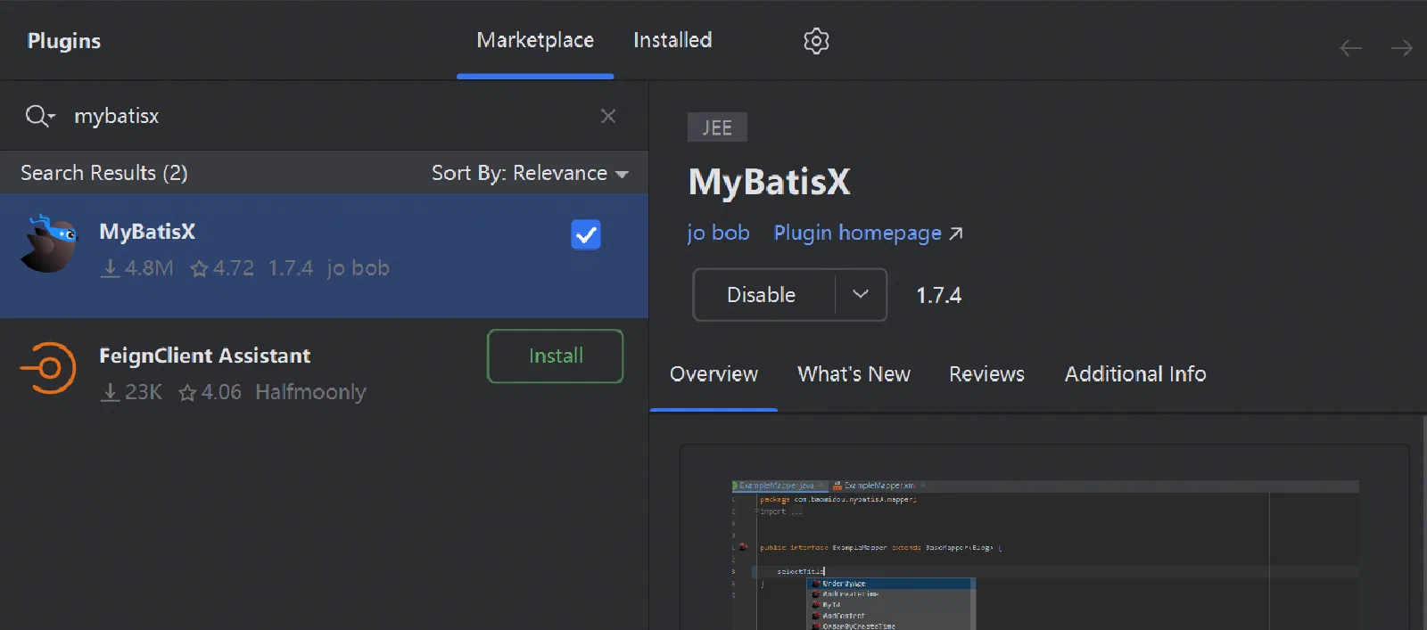Open the What's New tab
This screenshot has height=630, width=1427.
pyautogui.click(x=854, y=374)
